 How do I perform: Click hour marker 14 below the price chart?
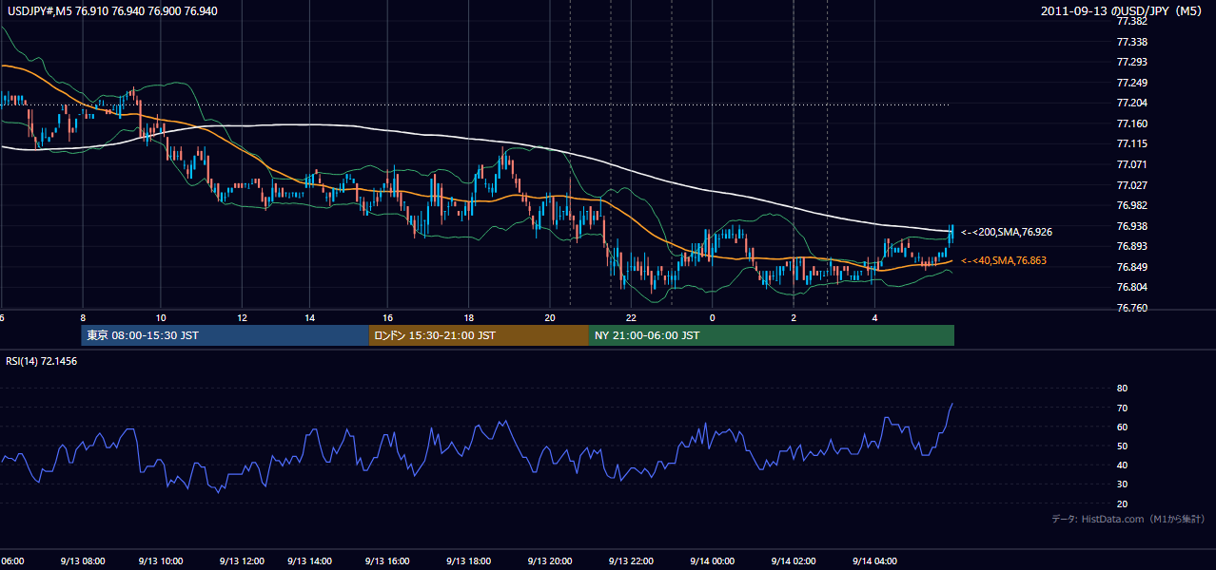coord(310,316)
